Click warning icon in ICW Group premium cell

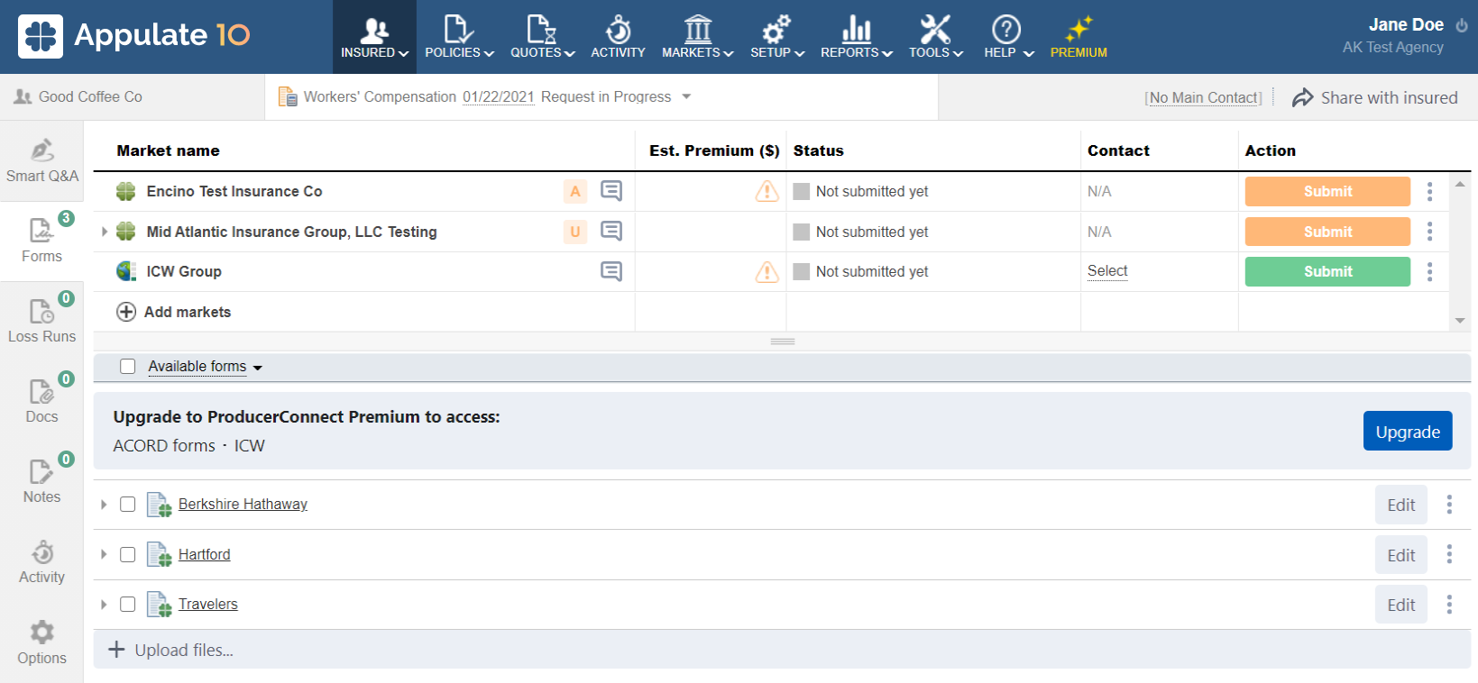click(767, 271)
